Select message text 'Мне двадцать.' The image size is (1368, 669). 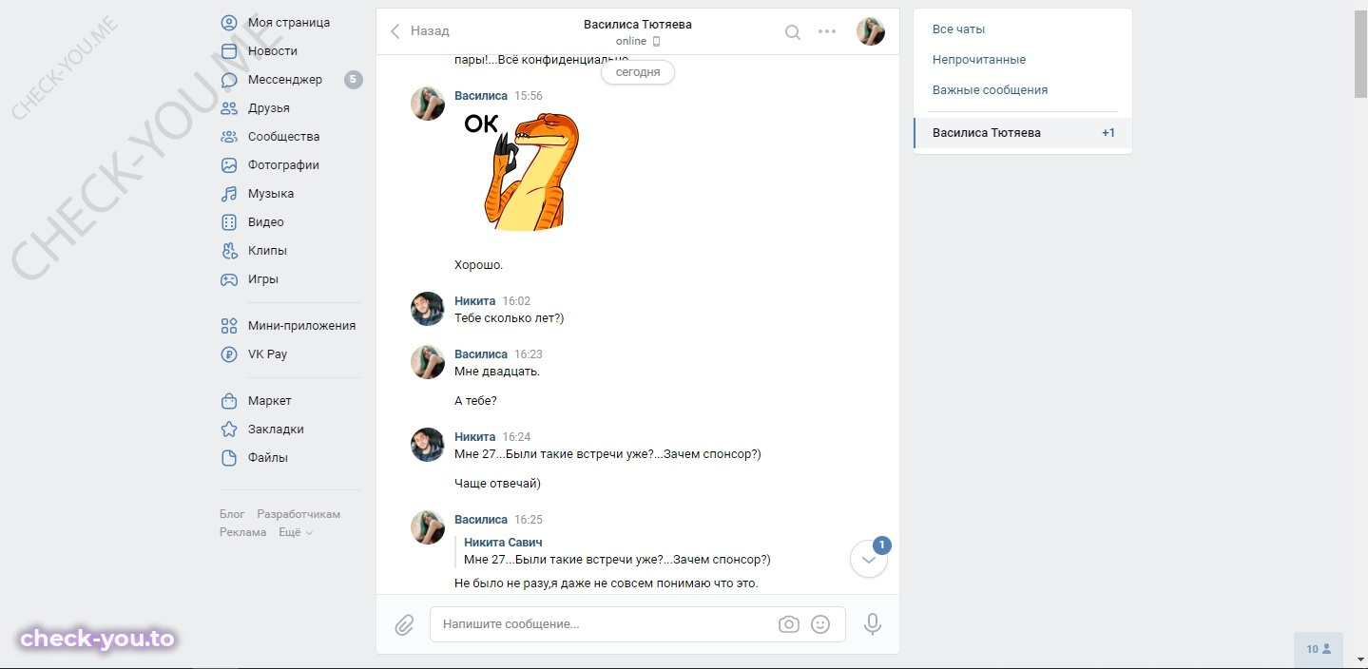tap(497, 372)
